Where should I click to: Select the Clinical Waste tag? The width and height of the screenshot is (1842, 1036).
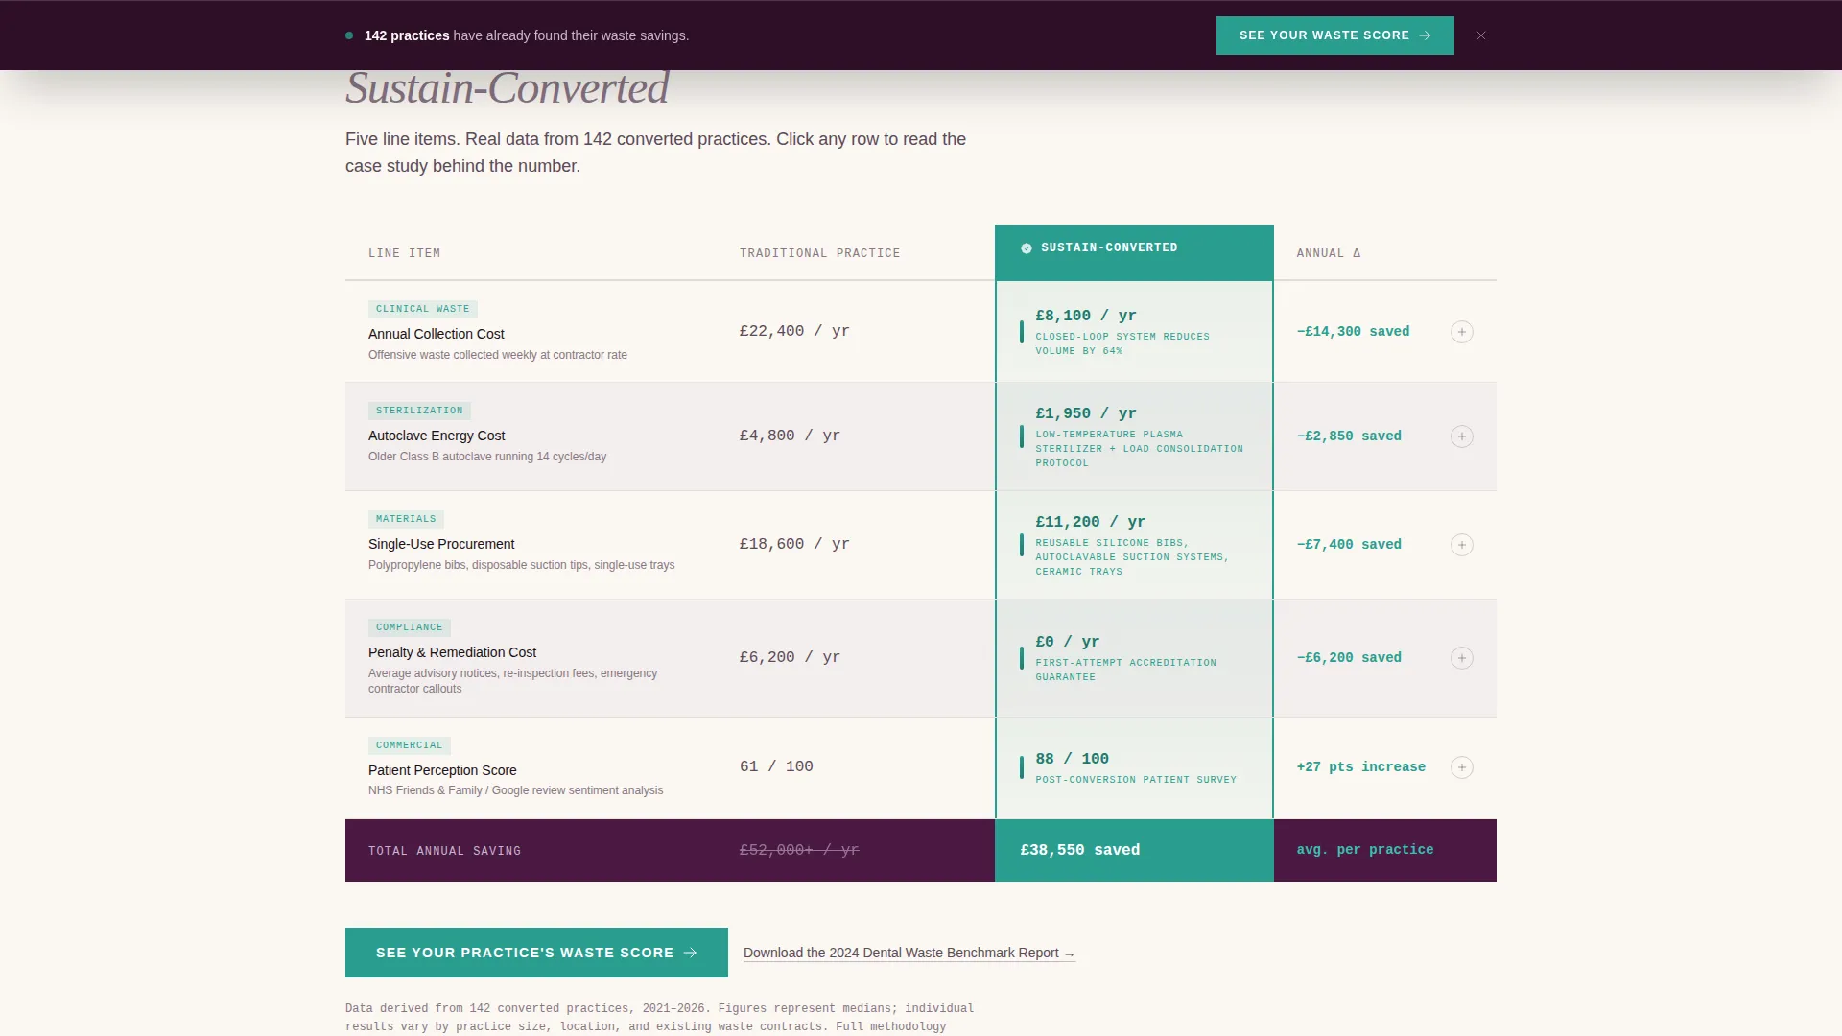click(x=423, y=309)
